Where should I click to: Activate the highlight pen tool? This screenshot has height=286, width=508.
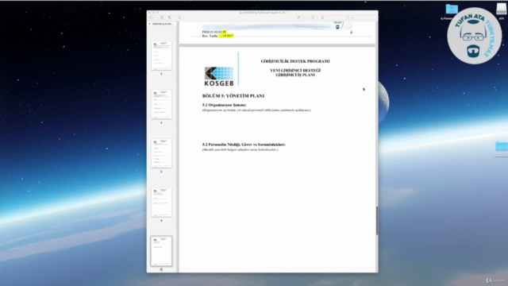click(298, 17)
